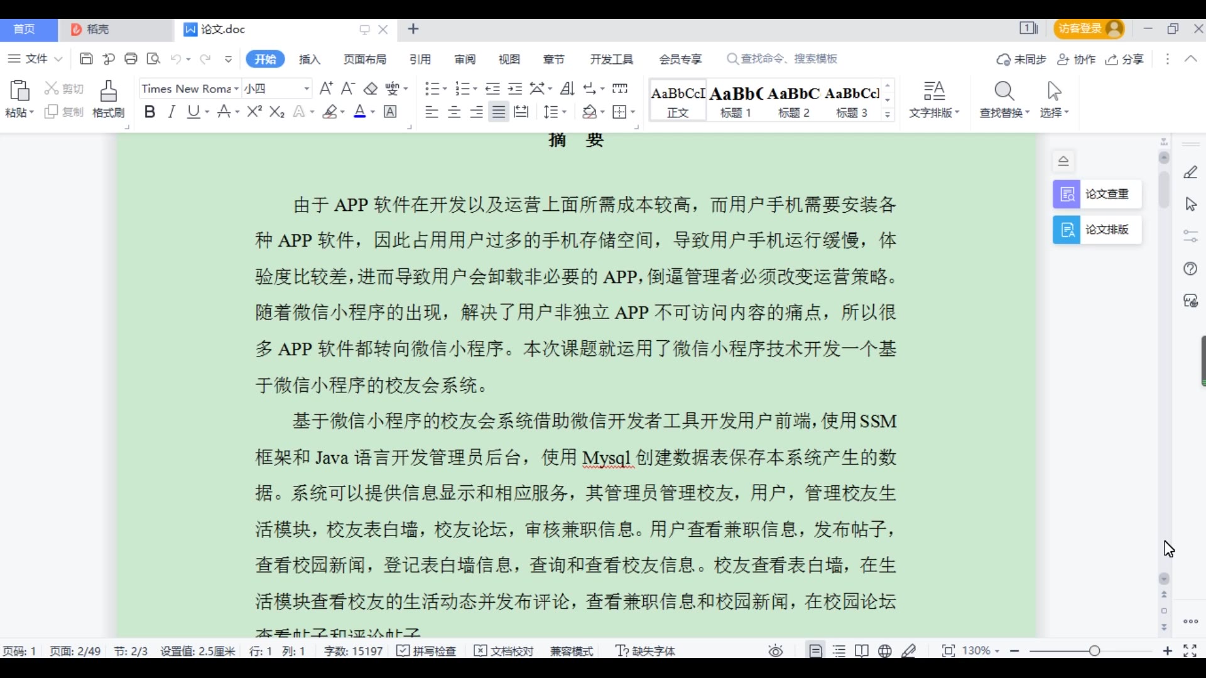Click the 论文排版 button
This screenshot has width=1206, height=678.
coord(1097,230)
